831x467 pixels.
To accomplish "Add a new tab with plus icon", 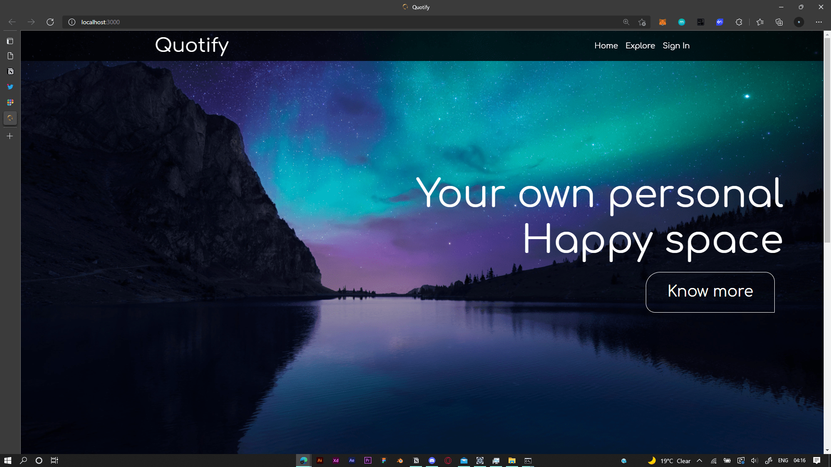I will [10, 136].
